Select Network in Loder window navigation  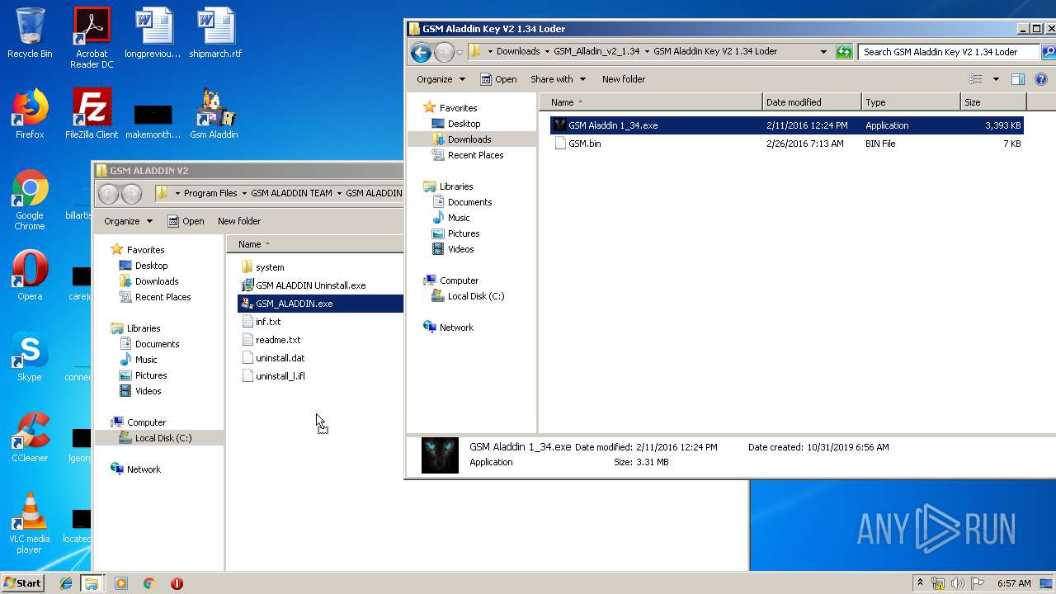coord(448,328)
